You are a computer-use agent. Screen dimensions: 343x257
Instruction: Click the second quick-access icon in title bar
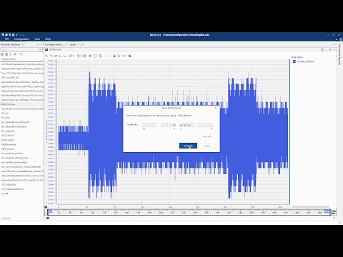point(6,35)
